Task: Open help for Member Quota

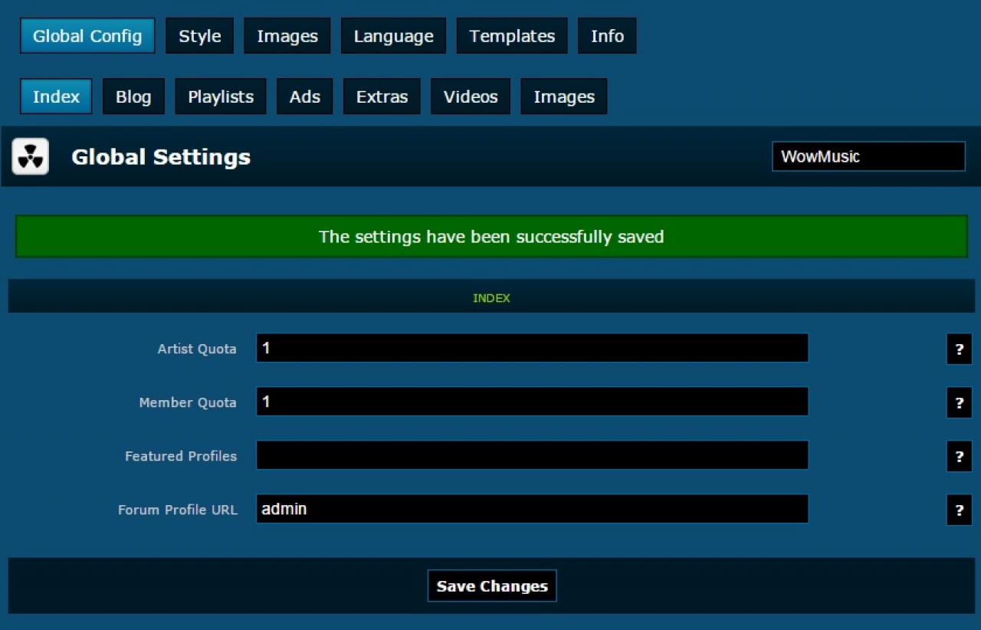Action: click(x=959, y=402)
